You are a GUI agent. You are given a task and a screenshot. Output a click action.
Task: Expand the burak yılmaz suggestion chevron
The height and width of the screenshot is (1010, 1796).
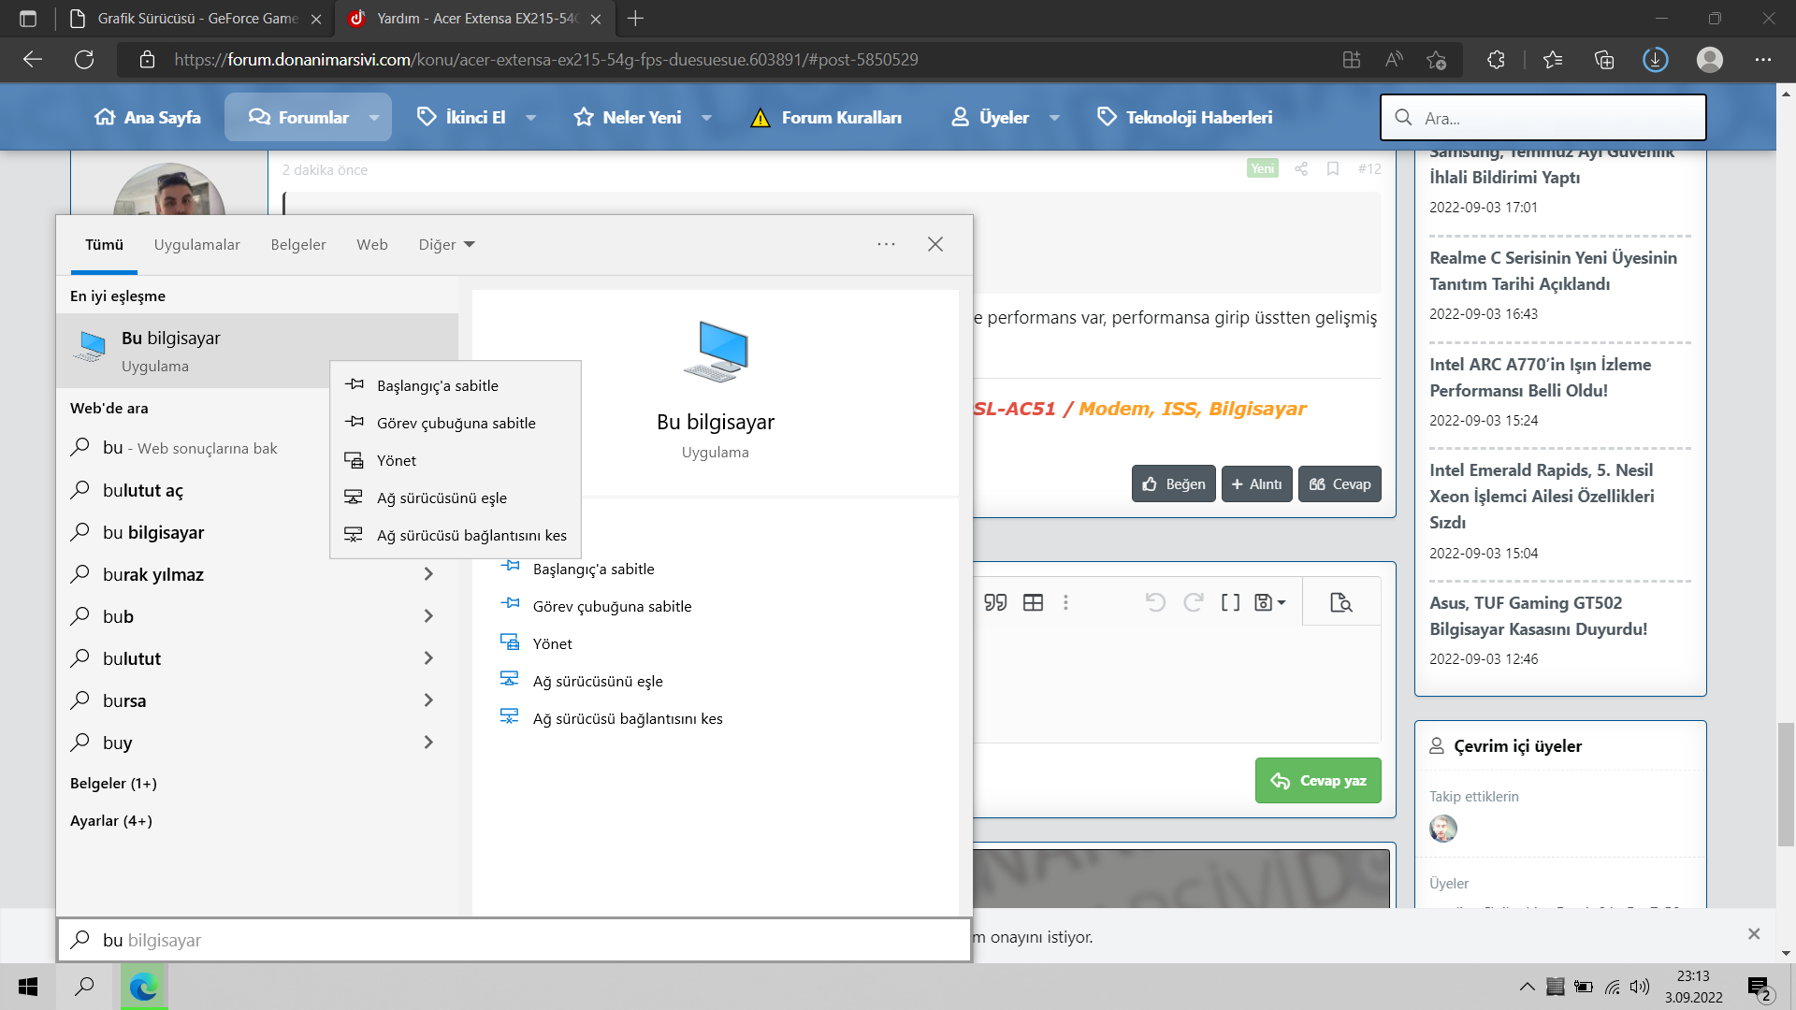point(428,574)
